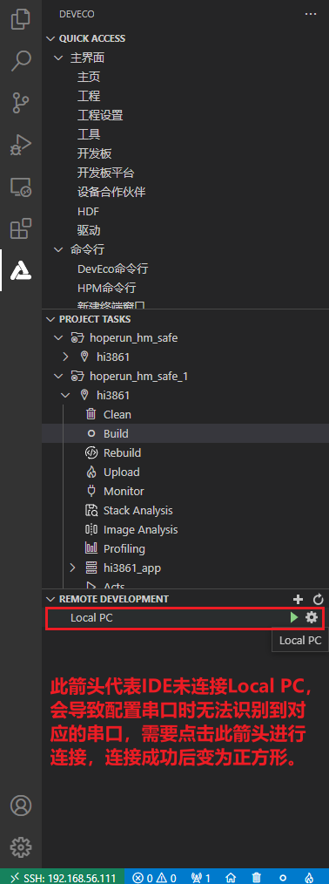329x884 pixels.
Task: Add a new remote development entry with plus
Action: (299, 599)
